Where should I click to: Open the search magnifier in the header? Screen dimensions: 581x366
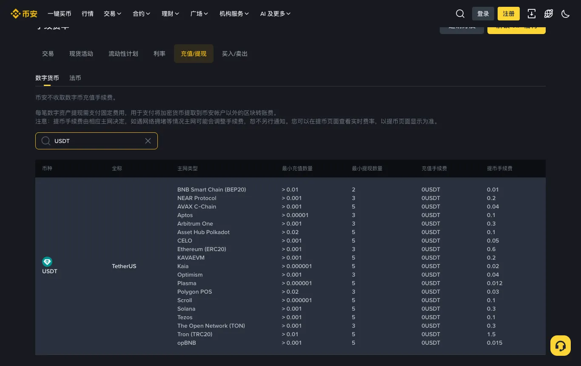click(x=460, y=14)
